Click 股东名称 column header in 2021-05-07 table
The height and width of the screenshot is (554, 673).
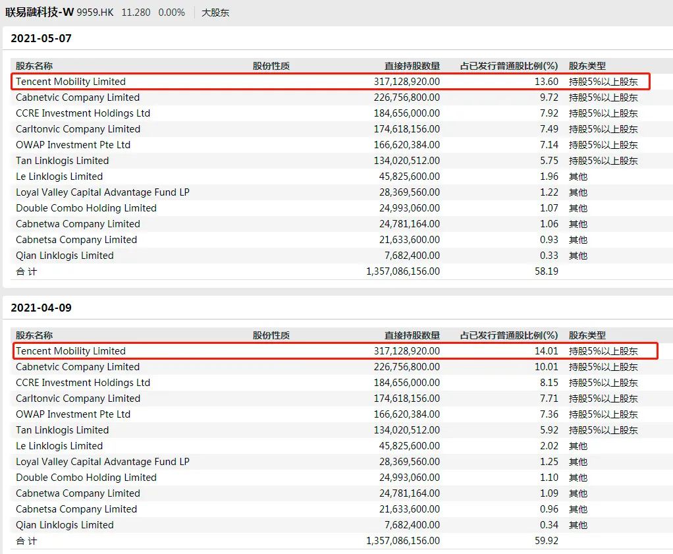(34, 66)
